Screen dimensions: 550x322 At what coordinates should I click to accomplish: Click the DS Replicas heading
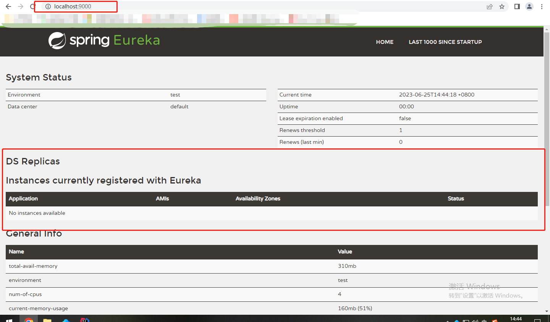pyautogui.click(x=33, y=161)
